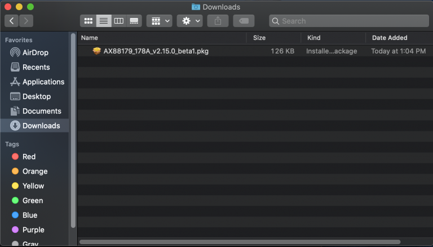Switch to list view
This screenshot has width=433, height=247.
point(104,21)
